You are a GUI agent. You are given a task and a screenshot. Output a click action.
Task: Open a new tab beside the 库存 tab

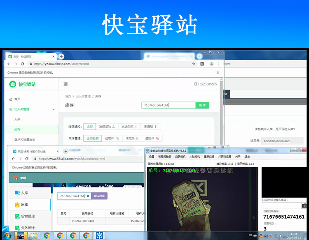61,57
